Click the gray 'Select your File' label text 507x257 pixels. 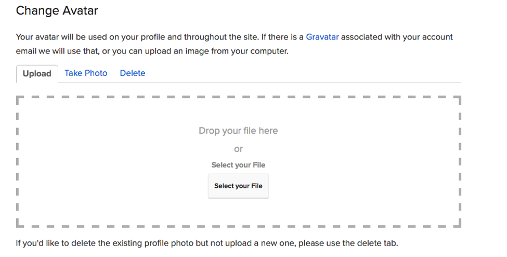coord(238,165)
